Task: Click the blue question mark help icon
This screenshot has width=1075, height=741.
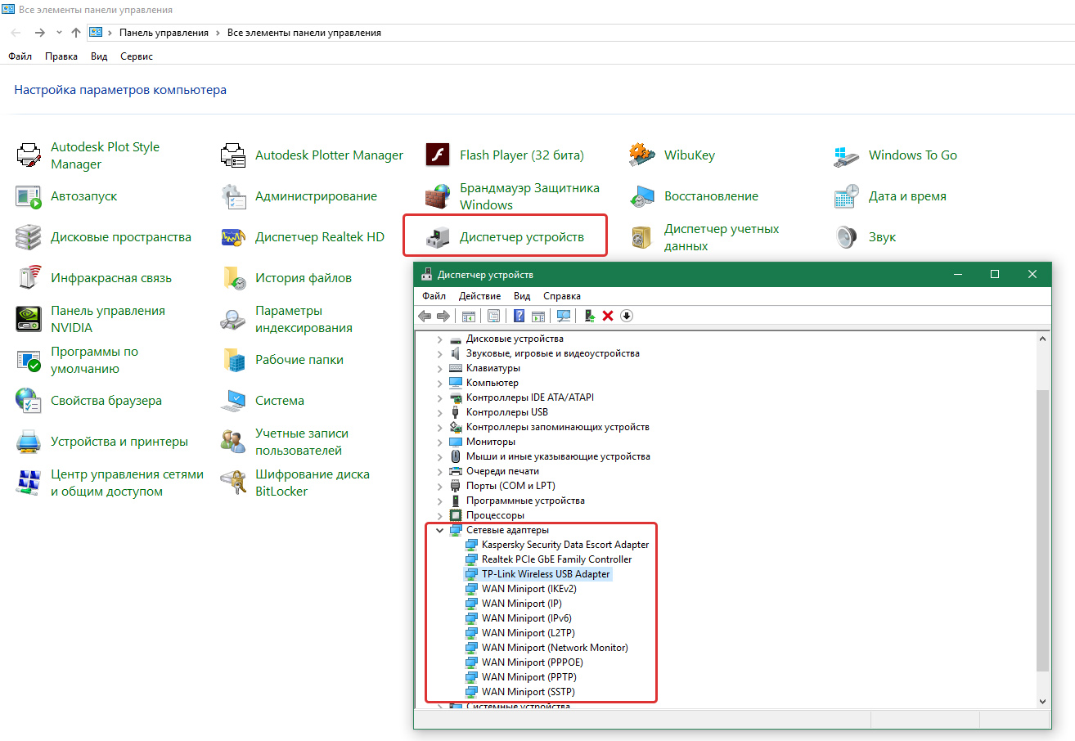Action: [519, 316]
